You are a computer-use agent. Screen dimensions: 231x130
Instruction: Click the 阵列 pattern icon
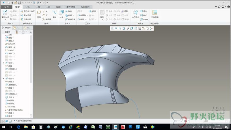(102, 12)
